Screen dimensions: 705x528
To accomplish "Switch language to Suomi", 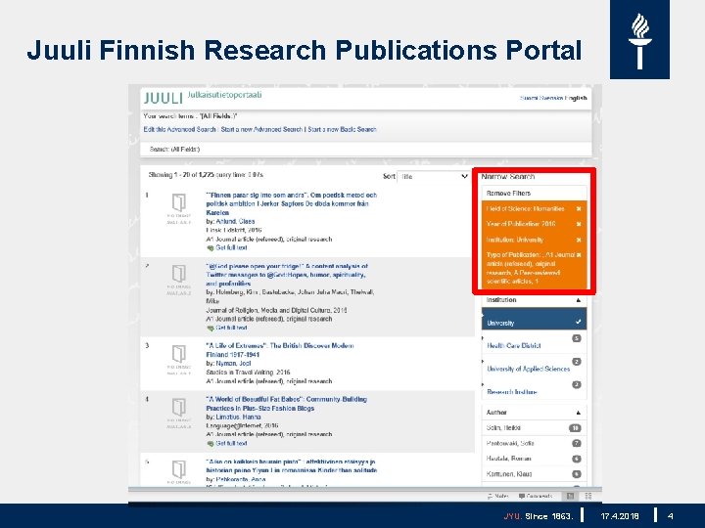I will [529, 98].
